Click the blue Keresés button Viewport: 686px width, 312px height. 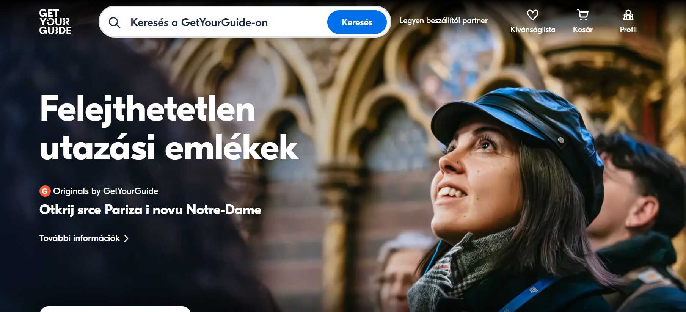[x=357, y=22]
